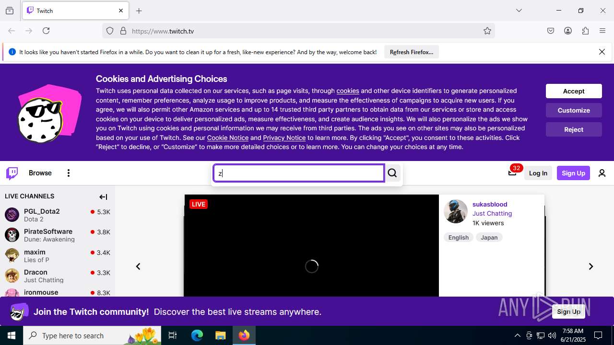The width and height of the screenshot is (614, 345).
Task: Click the site padlock security icon
Action: [123, 31]
